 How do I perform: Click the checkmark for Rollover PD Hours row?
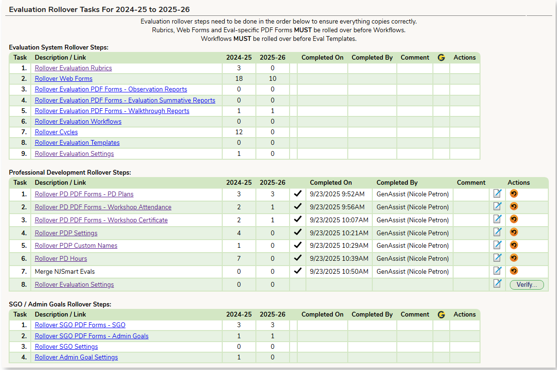tap(298, 258)
